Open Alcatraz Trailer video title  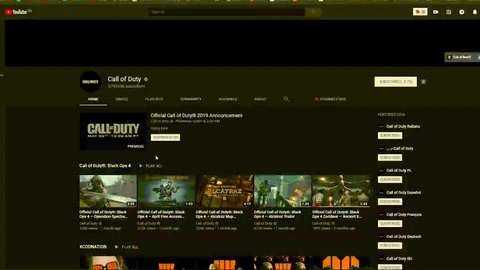[277, 214]
